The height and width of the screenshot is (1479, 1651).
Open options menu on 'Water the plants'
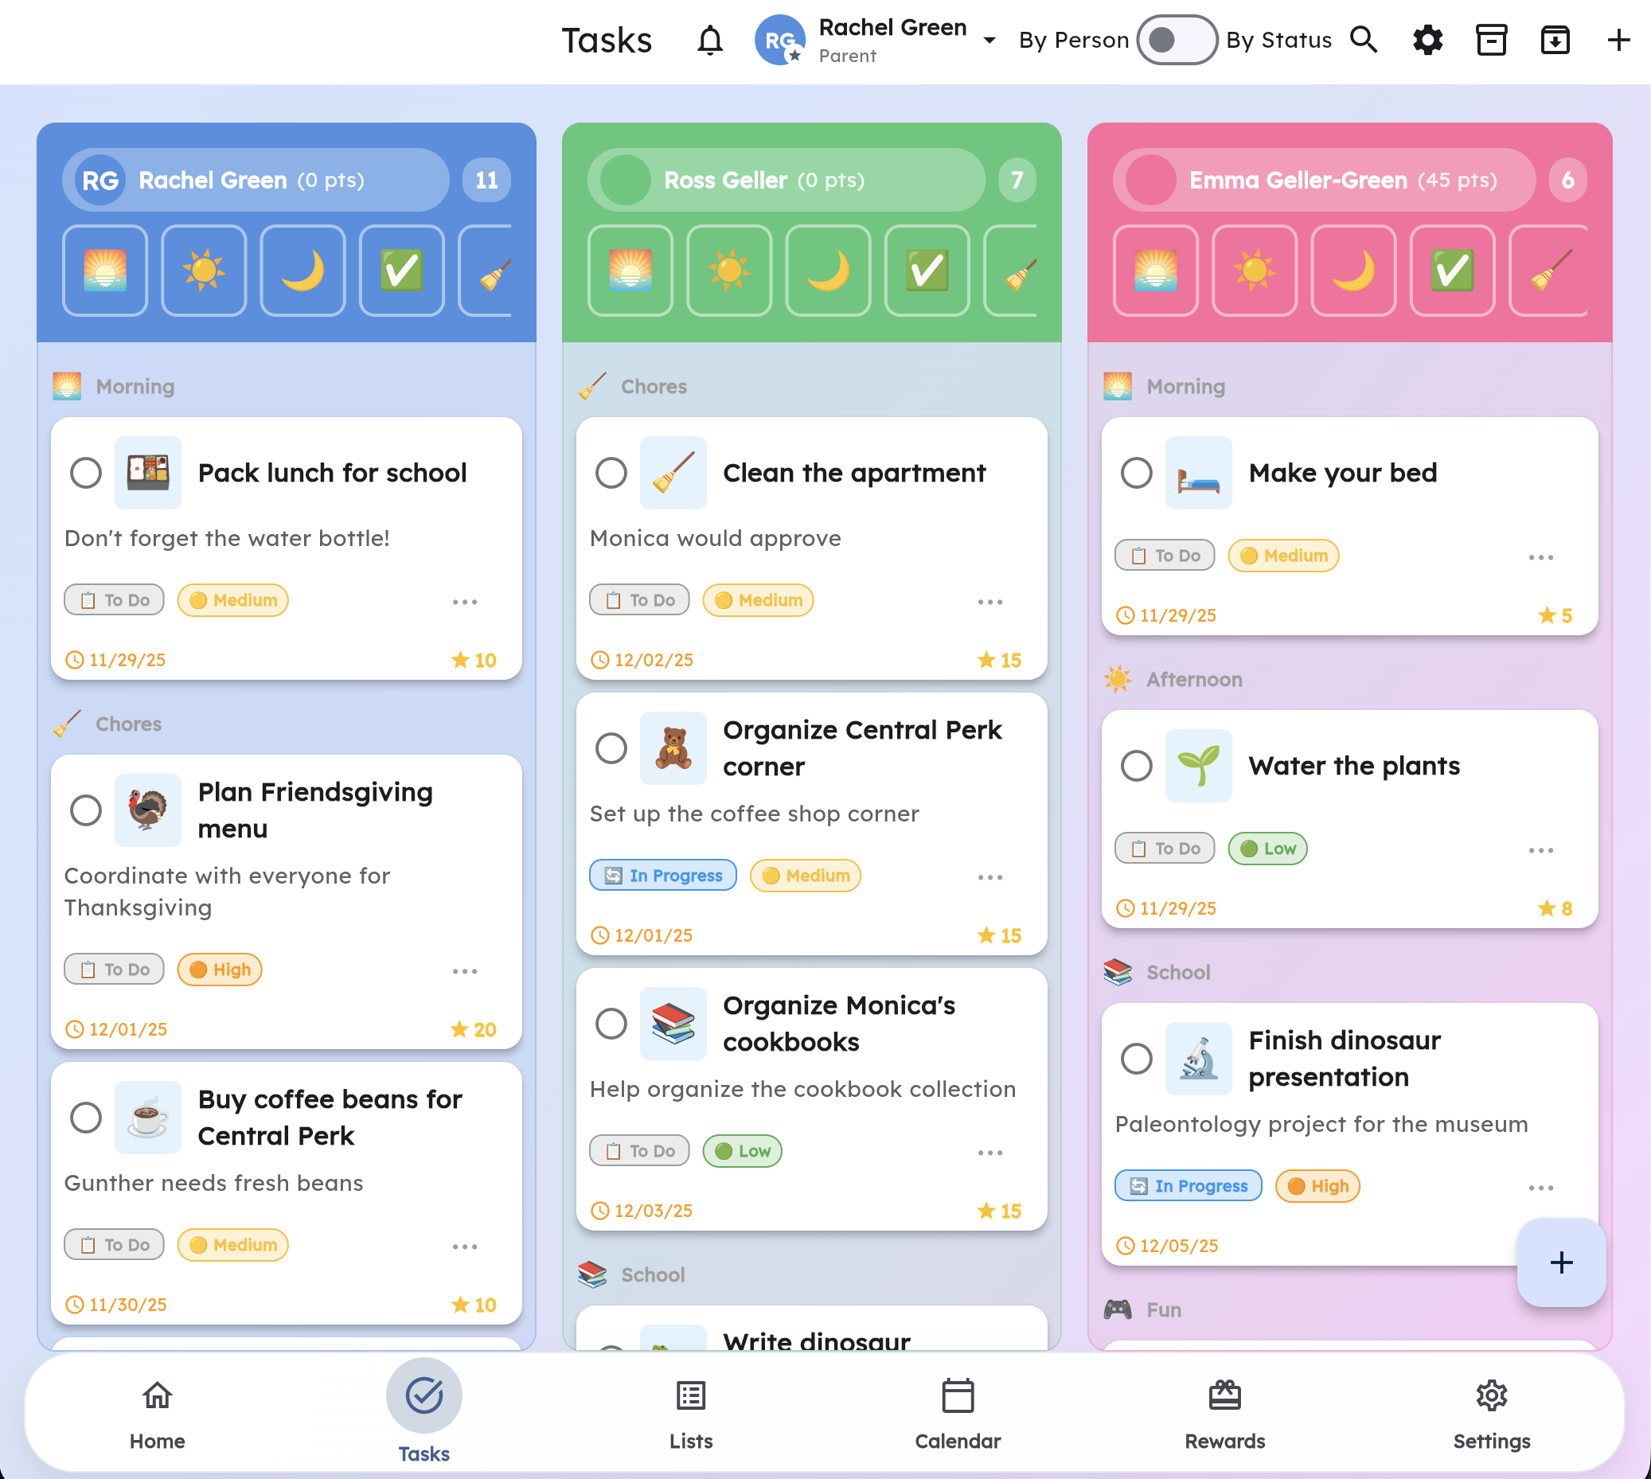tap(1541, 849)
